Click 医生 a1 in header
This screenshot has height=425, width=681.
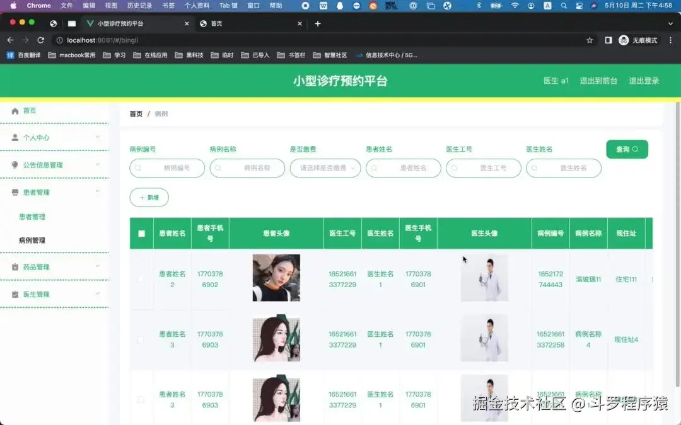point(556,81)
